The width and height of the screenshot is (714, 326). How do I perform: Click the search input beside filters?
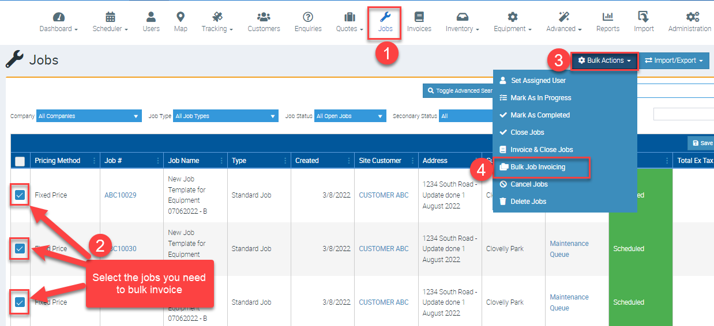click(x=683, y=114)
